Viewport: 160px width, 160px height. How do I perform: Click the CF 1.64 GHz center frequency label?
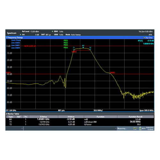pyautogui.click(x=11, y=110)
